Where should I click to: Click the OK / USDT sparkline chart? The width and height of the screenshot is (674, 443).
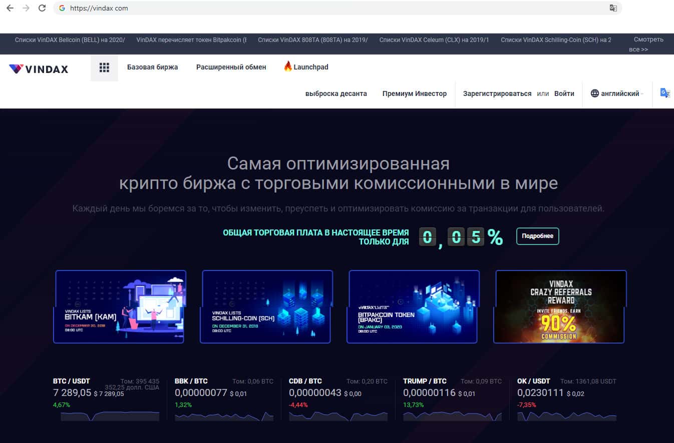click(x=567, y=416)
